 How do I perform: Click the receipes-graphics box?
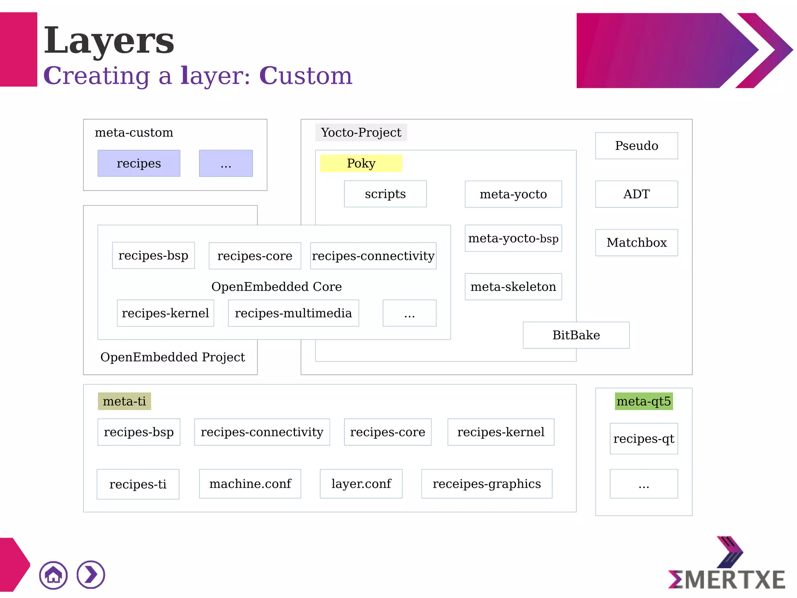pyautogui.click(x=486, y=483)
